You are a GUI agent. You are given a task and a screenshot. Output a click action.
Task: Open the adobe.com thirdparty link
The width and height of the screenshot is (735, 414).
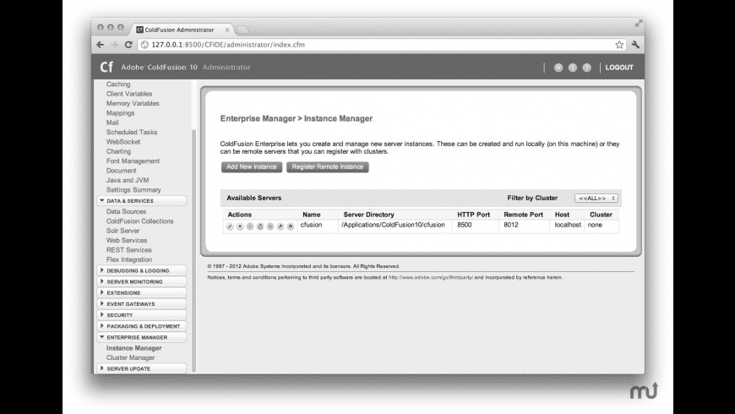431,278
